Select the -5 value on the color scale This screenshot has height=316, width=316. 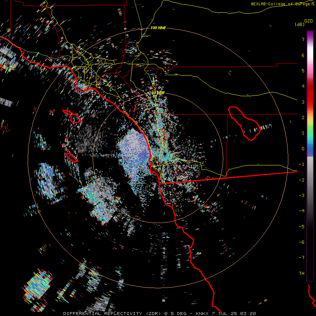coord(302,227)
